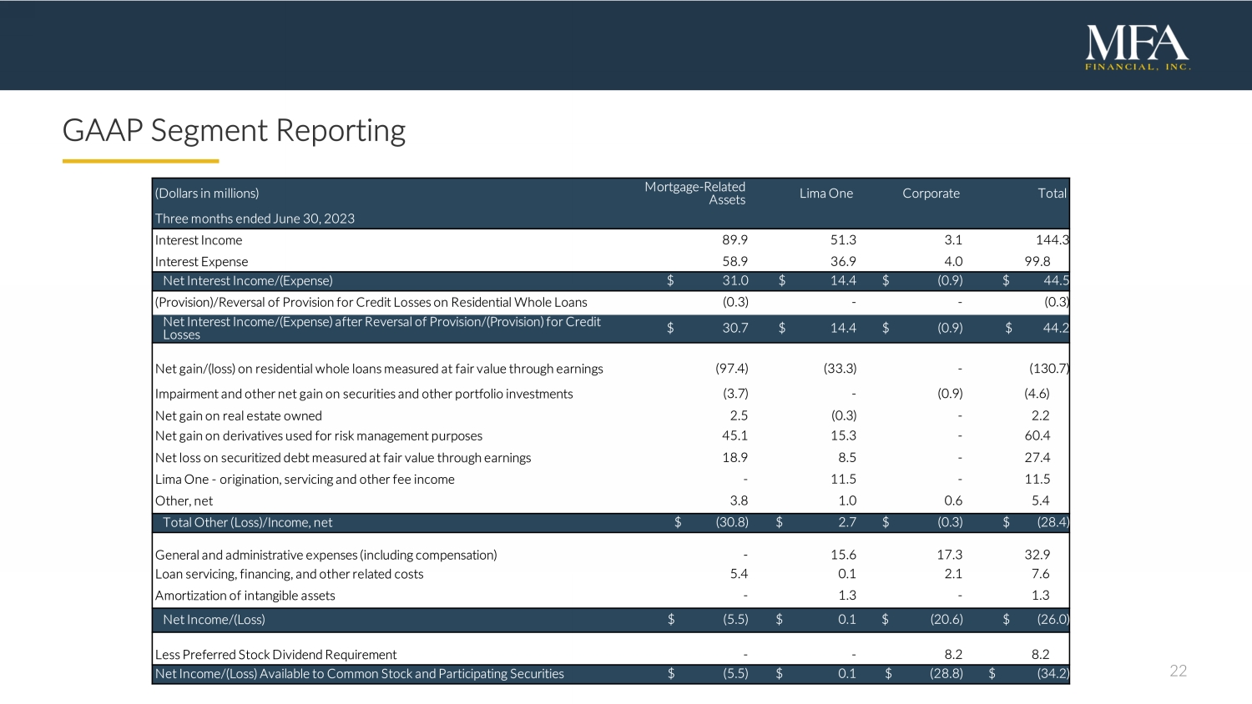Click the 144.3 total interest income value
The height and width of the screenshot is (704, 1252).
click(1052, 240)
